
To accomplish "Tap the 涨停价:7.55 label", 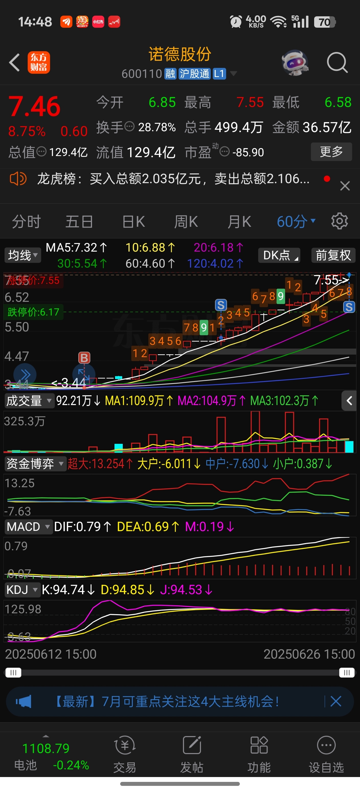I will [33, 280].
